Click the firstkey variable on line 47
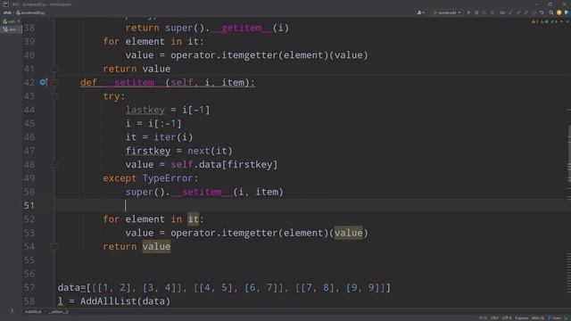The image size is (571, 321). tap(148, 151)
